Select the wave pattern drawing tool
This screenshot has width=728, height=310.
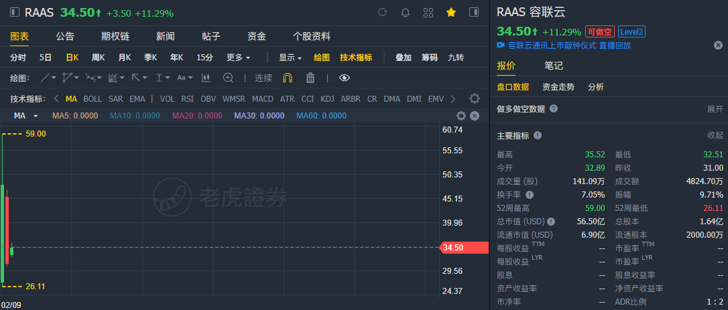click(90, 78)
